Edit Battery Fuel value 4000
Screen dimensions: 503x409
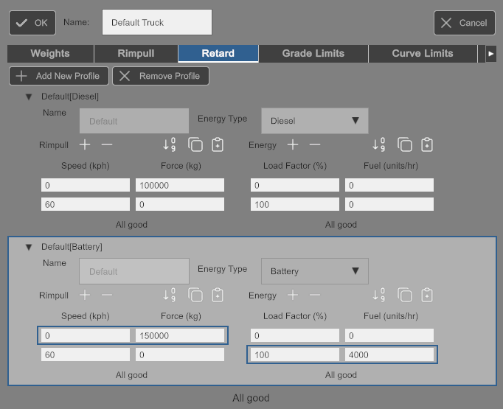[389, 354]
